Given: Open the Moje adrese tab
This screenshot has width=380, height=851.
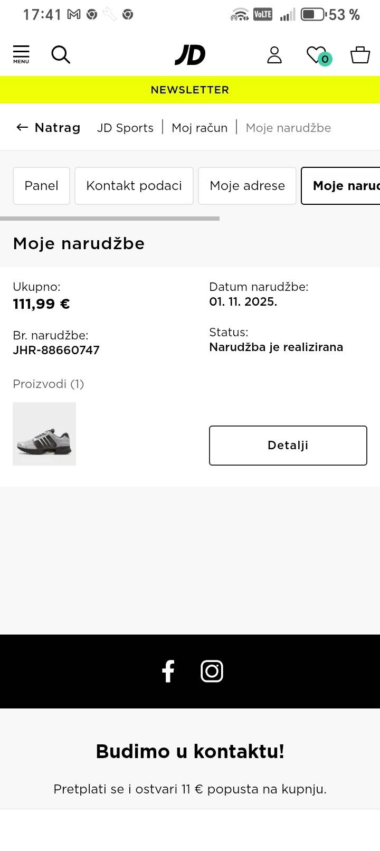Looking at the screenshot, I should tap(247, 186).
